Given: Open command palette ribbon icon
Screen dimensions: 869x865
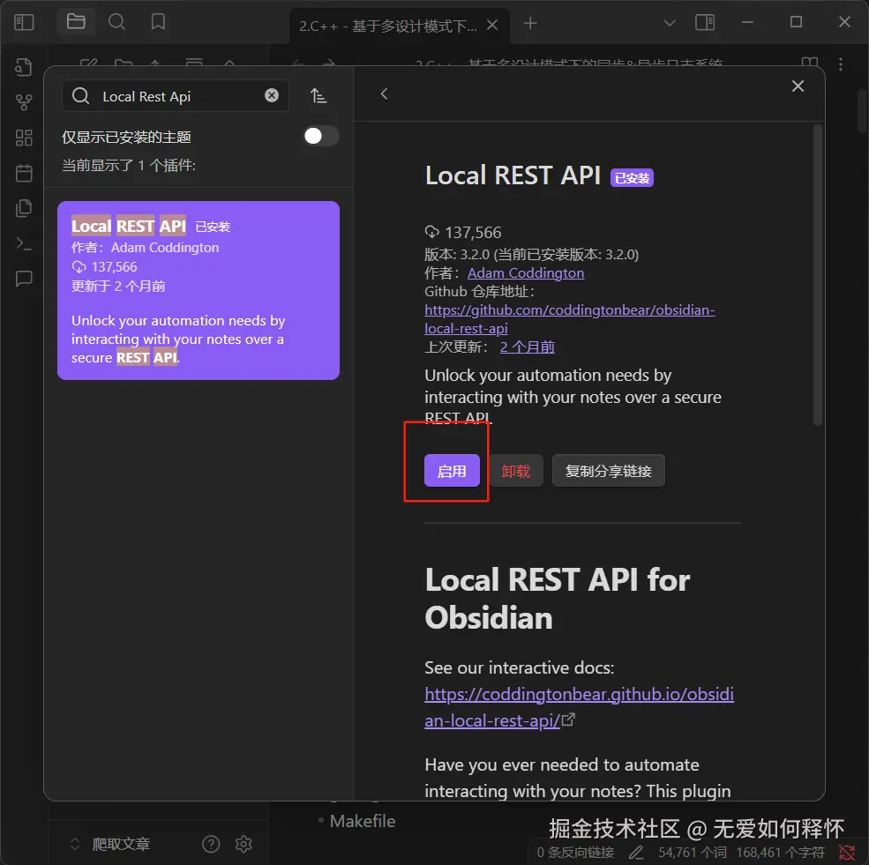Looking at the screenshot, I should (24, 243).
